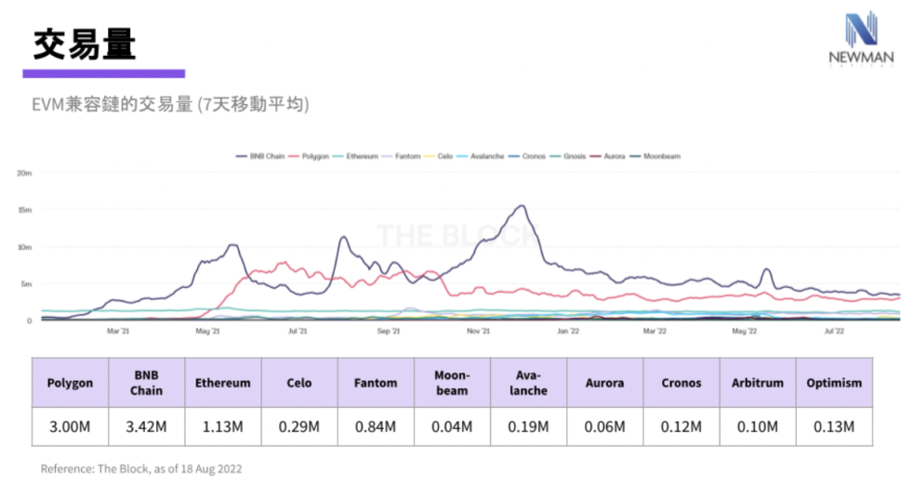Click the Jul '22 x-axis label
912x485 pixels.
point(834,331)
